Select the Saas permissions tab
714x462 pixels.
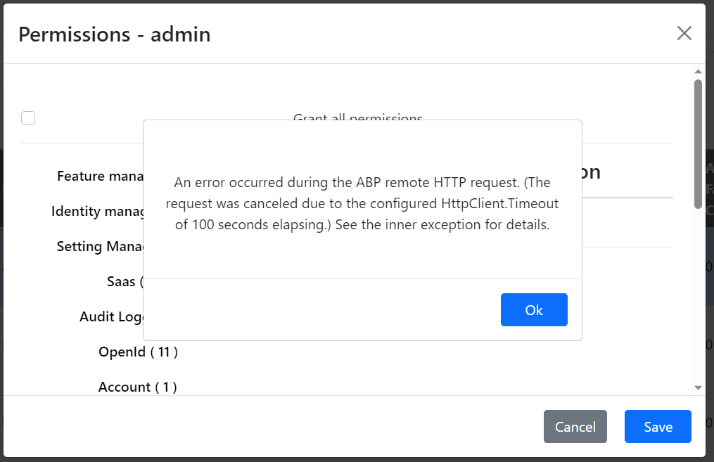[125, 281]
